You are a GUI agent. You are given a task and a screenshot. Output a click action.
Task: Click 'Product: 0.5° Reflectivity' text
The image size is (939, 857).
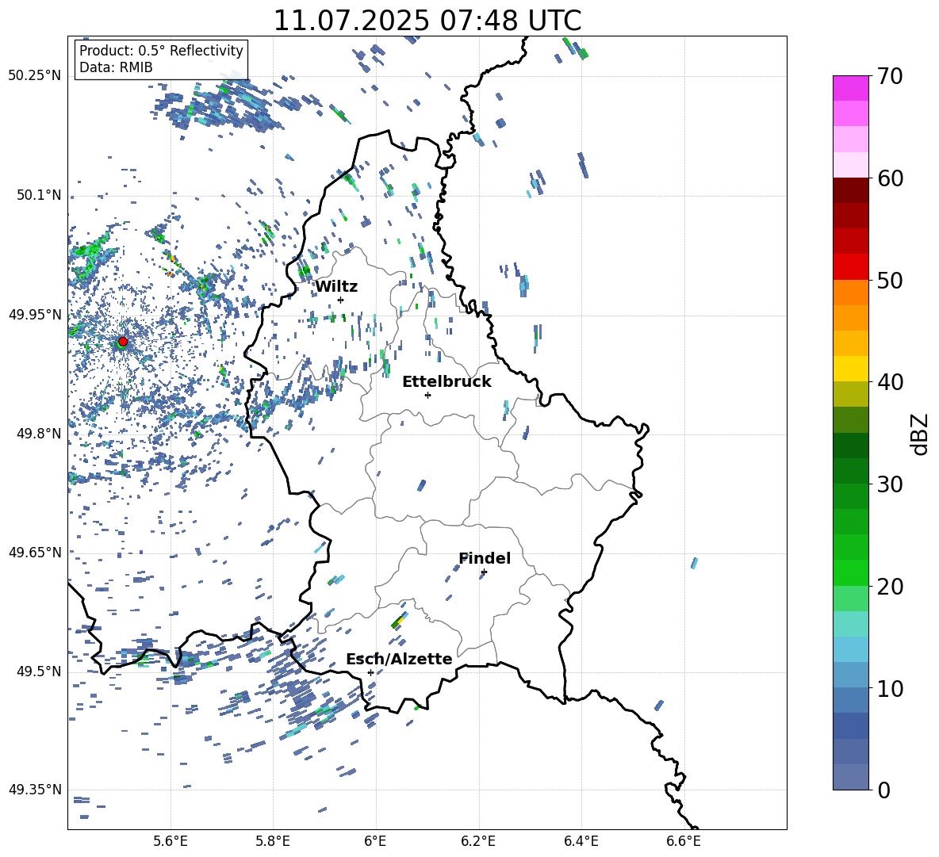click(161, 50)
